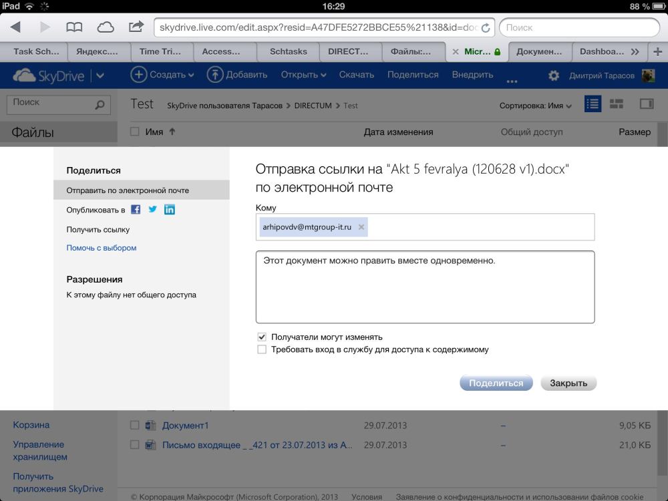The image size is (668, 501).
Task: Click the upload arrow icon next to Добавить
Action: (214, 75)
